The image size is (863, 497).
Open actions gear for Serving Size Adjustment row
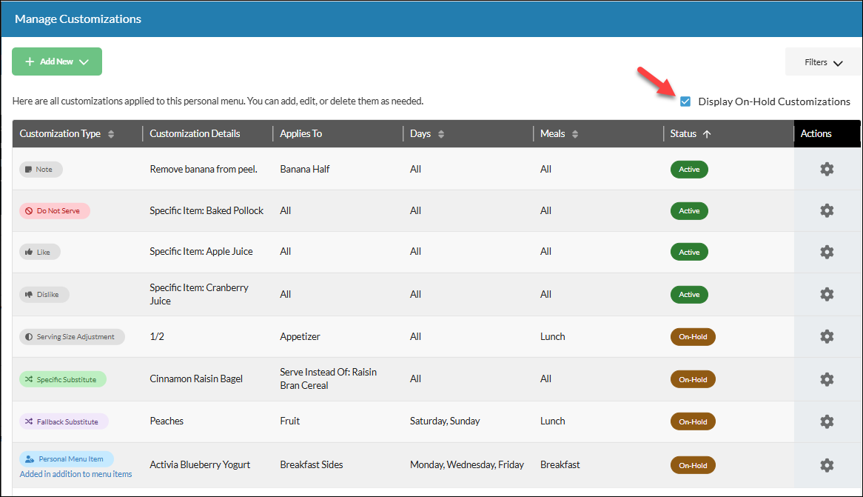(x=827, y=337)
